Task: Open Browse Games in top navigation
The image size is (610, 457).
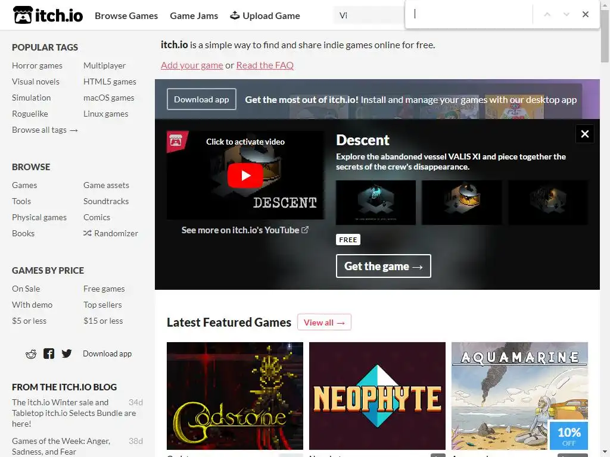Action: click(x=126, y=15)
